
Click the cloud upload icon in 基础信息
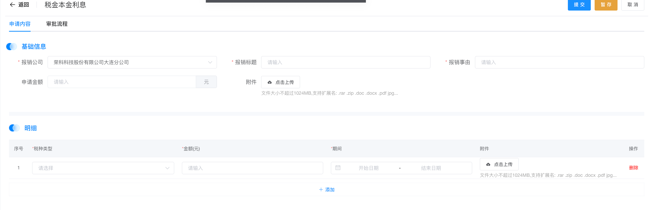tap(270, 82)
